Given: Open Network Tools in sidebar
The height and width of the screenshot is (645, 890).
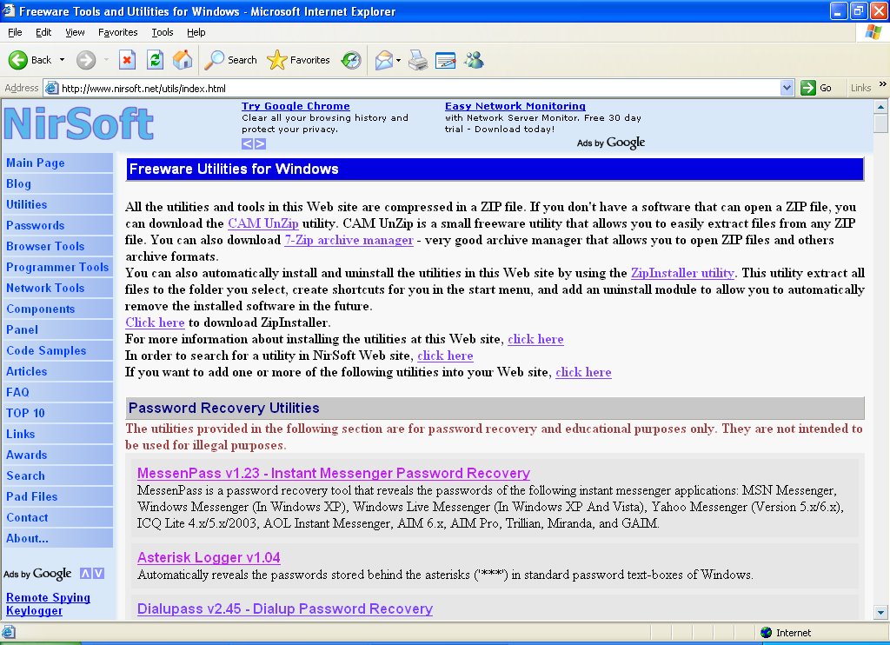Looking at the screenshot, I should pyautogui.click(x=58, y=288).
